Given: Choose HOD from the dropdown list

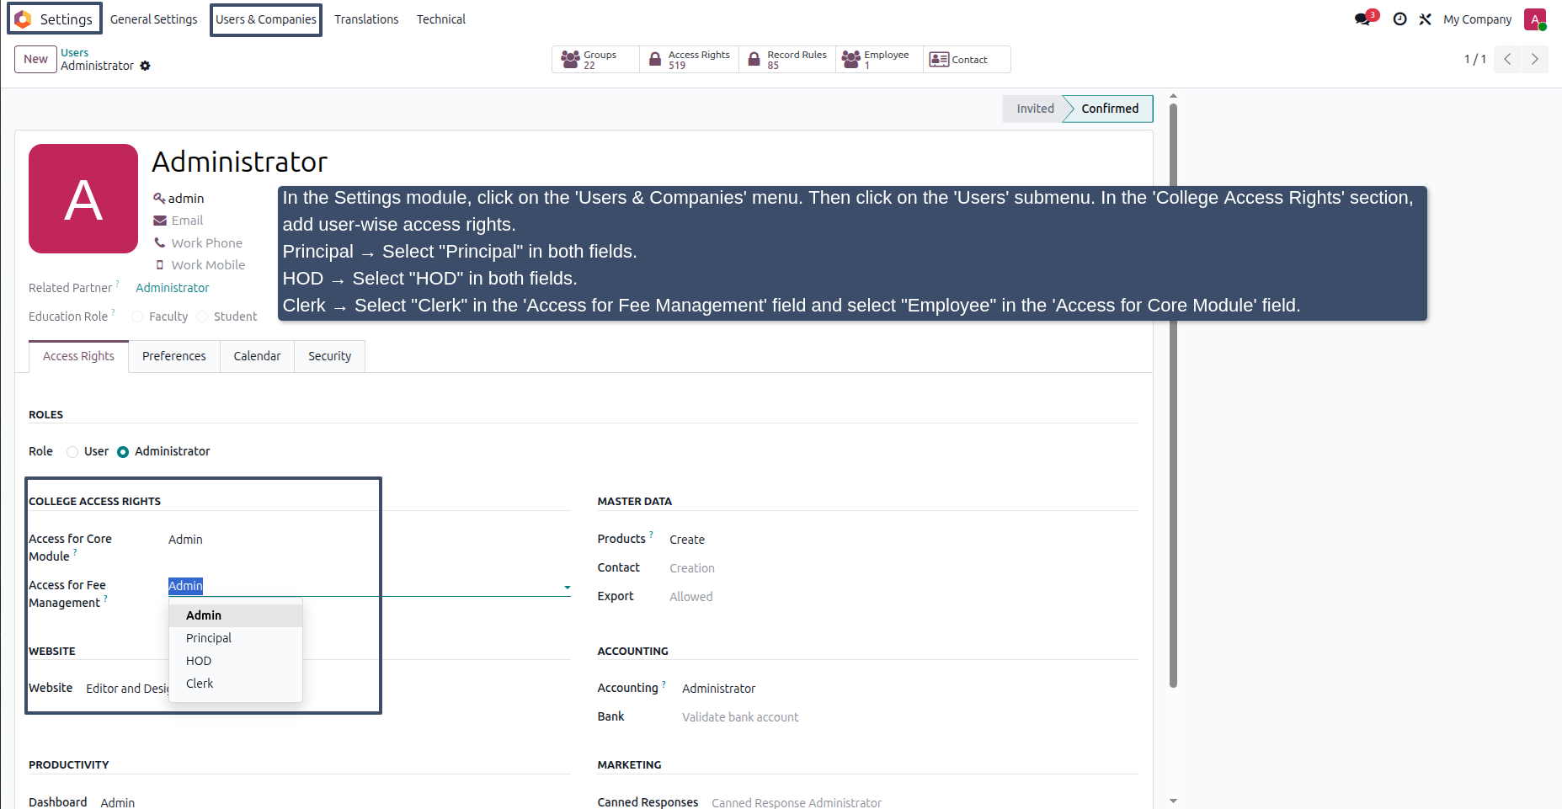Looking at the screenshot, I should coord(236,661).
